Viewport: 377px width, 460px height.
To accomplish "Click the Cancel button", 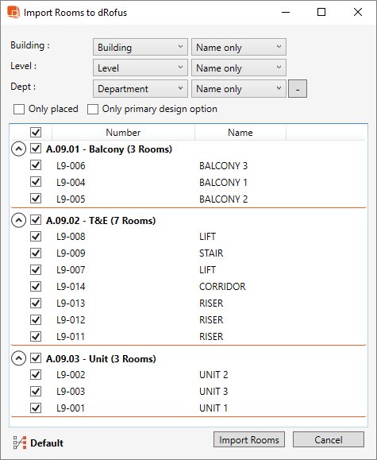I will point(329,439).
